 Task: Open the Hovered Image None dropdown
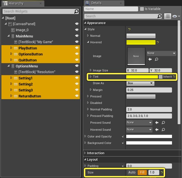[x=161, y=53]
